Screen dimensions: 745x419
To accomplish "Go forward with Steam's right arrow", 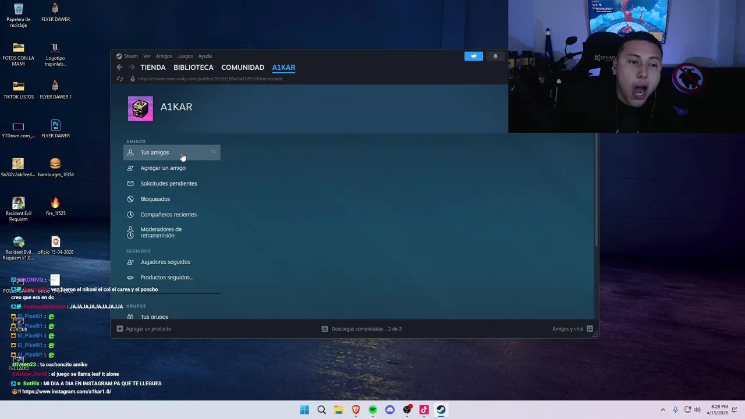I will (132, 68).
